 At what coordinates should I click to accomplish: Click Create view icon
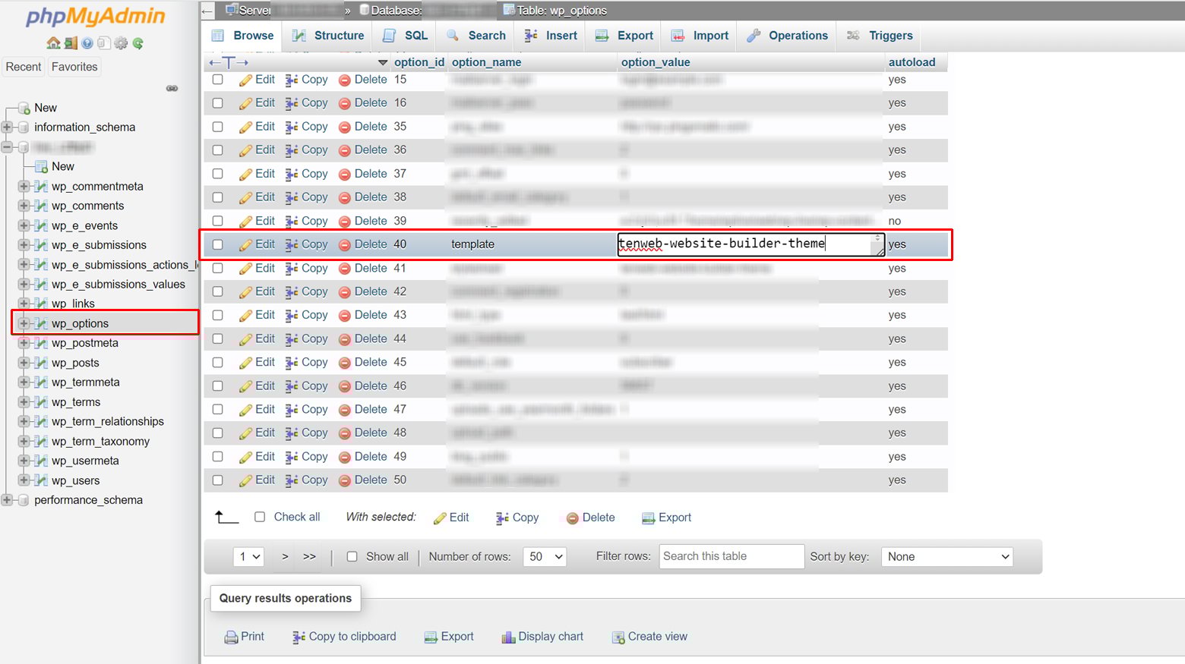click(649, 637)
